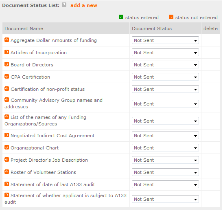
Task: Click the orange status not entered legend icon
Action: (x=171, y=17)
